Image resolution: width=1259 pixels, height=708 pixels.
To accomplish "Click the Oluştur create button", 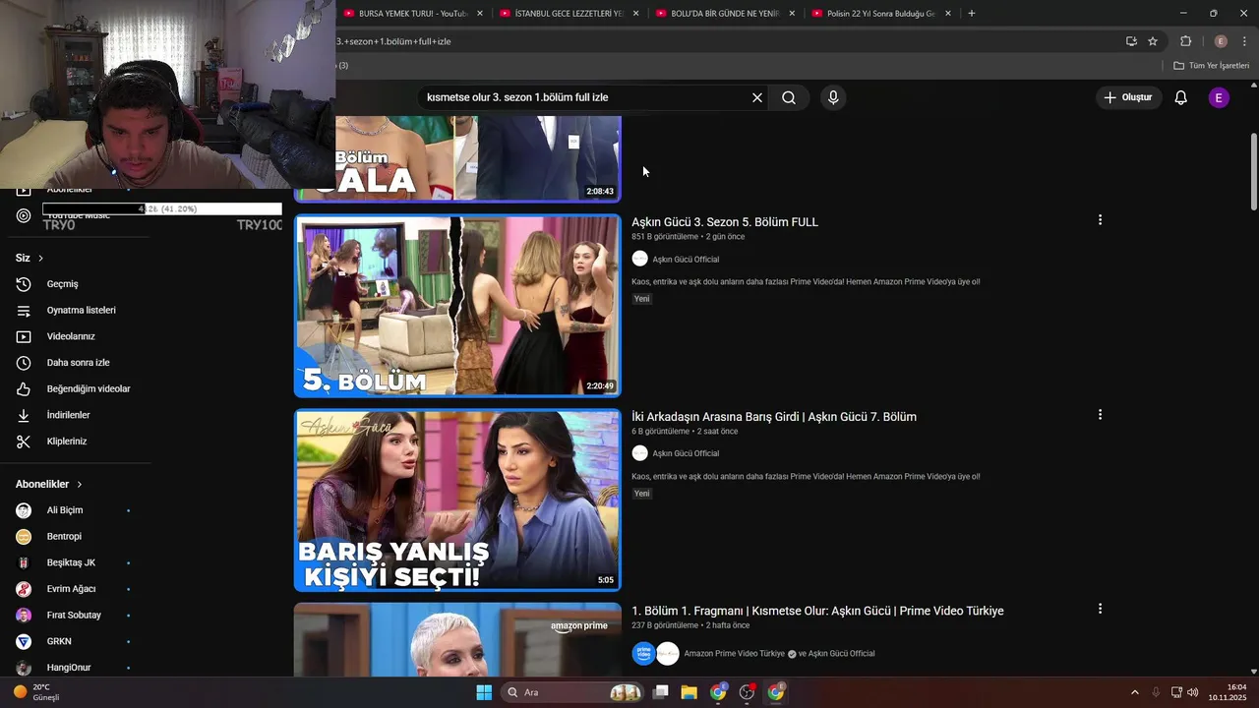I will click(1127, 97).
